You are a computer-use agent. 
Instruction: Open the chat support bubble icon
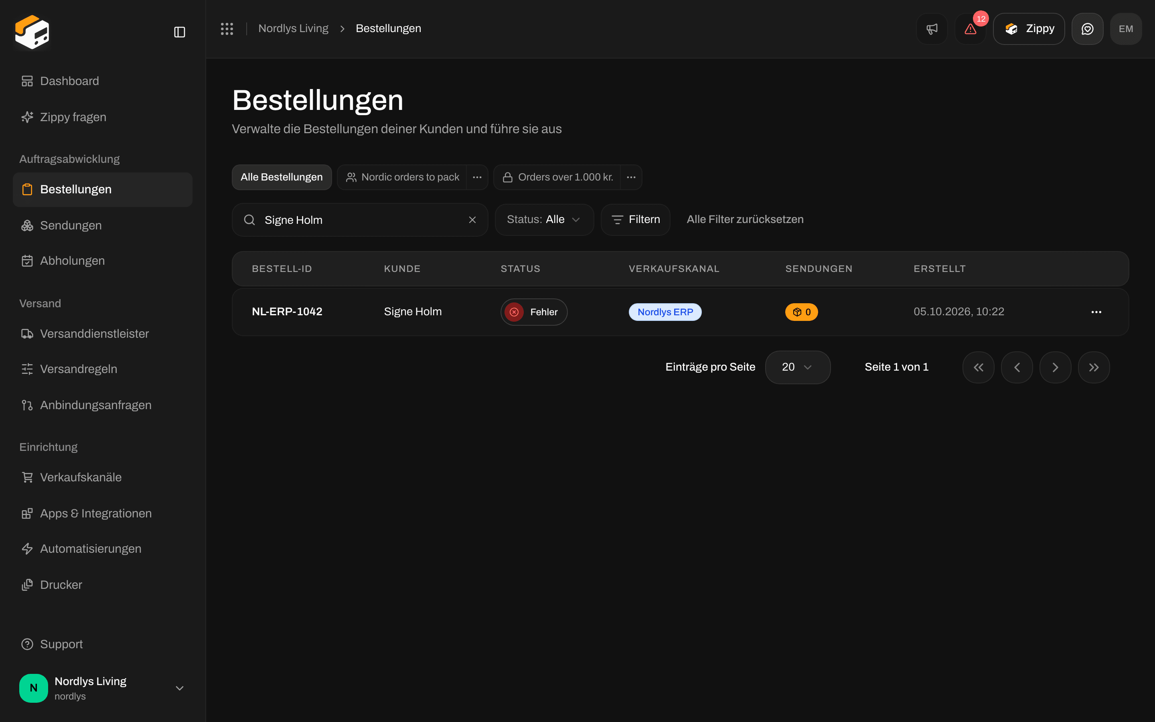[1087, 28]
